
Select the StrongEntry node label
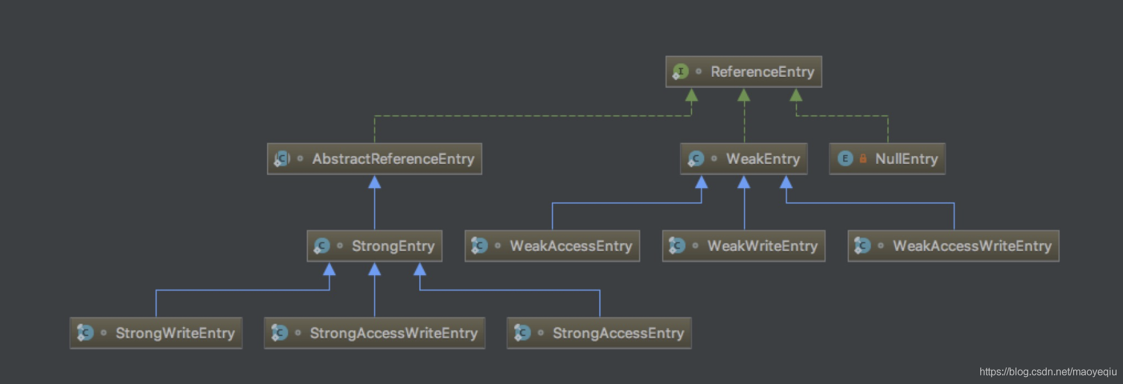392,246
